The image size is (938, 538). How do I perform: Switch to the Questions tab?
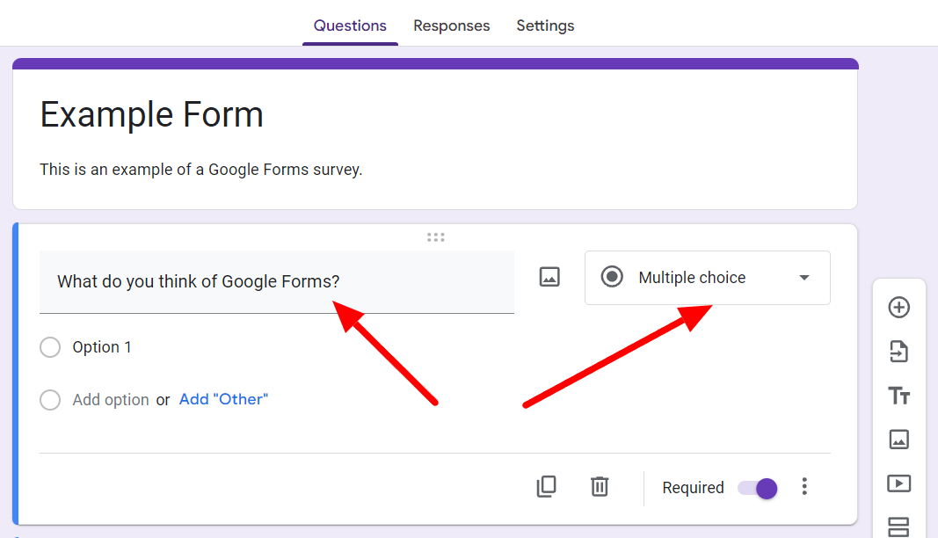(350, 25)
